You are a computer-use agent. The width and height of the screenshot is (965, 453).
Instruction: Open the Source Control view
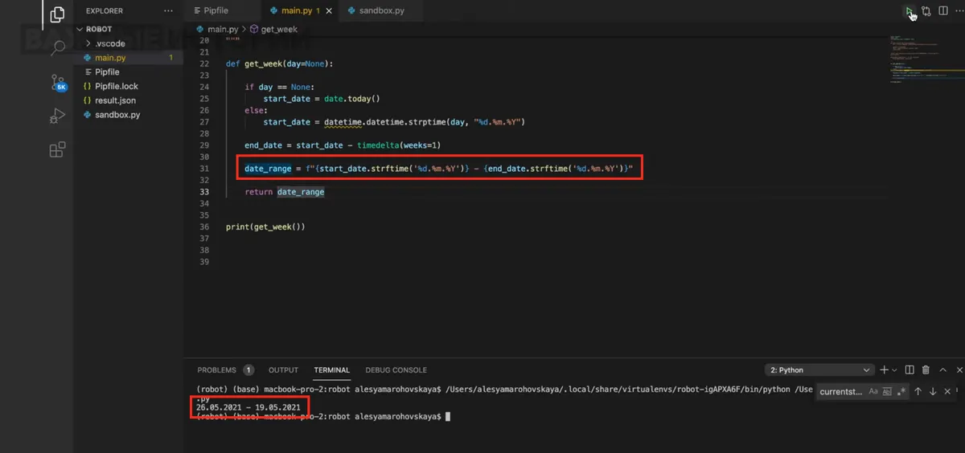click(x=58, y=83)
